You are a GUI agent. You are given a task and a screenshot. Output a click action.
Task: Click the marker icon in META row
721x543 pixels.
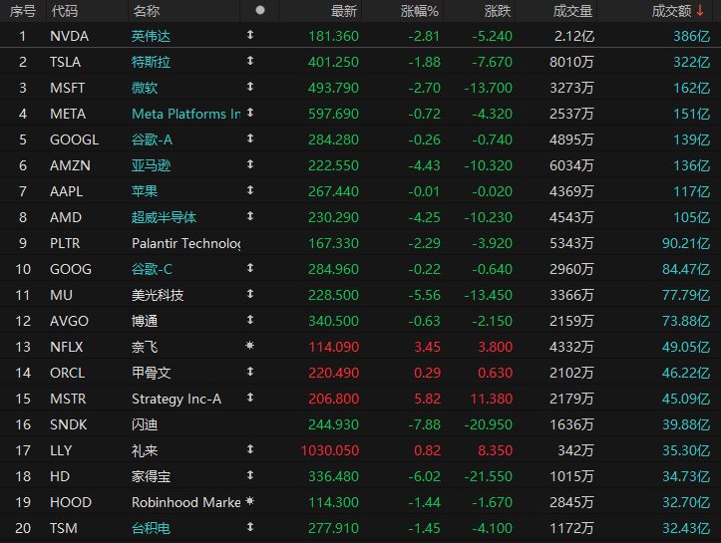point(250,113)
